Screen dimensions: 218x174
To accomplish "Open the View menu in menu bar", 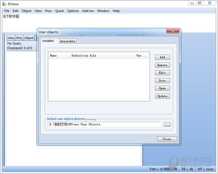I will pyautogui.click(x=38, y=11).
